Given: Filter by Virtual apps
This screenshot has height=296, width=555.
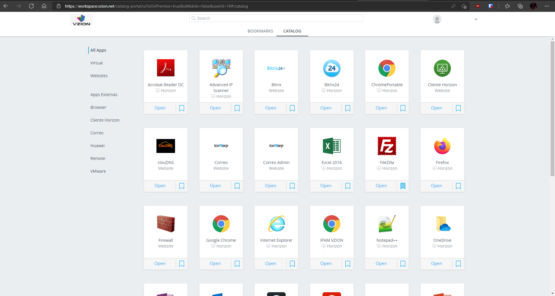Looking at the screenshot, I should 97,63.
